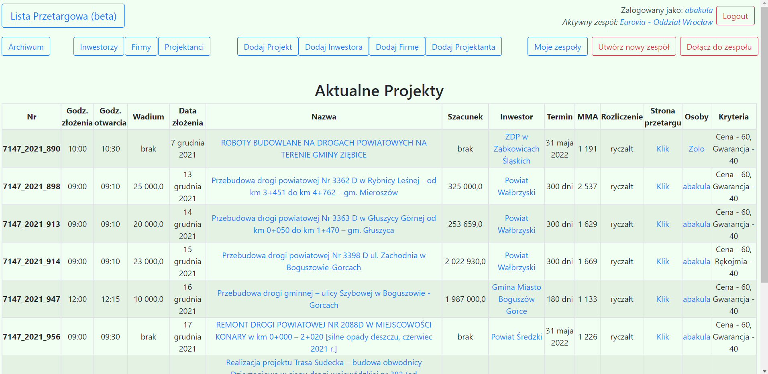Go to Inwestorzy list
The height and width of the screenshot is (374, 768).
tap(99, 46)
